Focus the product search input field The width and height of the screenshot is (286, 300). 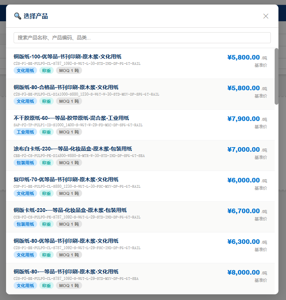142,38
